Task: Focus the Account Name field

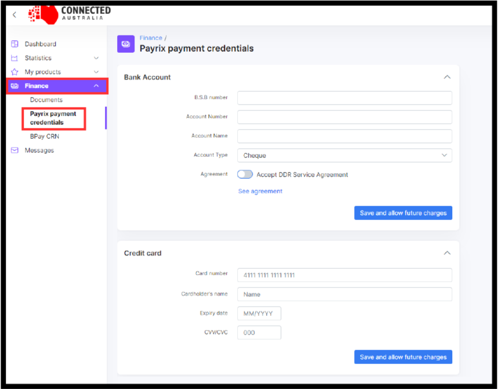Action: (x=344, y=136)
